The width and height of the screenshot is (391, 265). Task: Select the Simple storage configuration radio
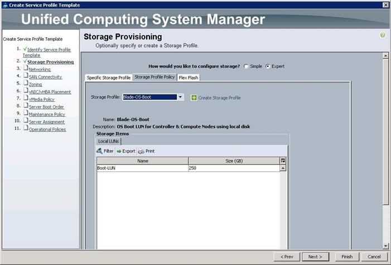pos(246,66)
